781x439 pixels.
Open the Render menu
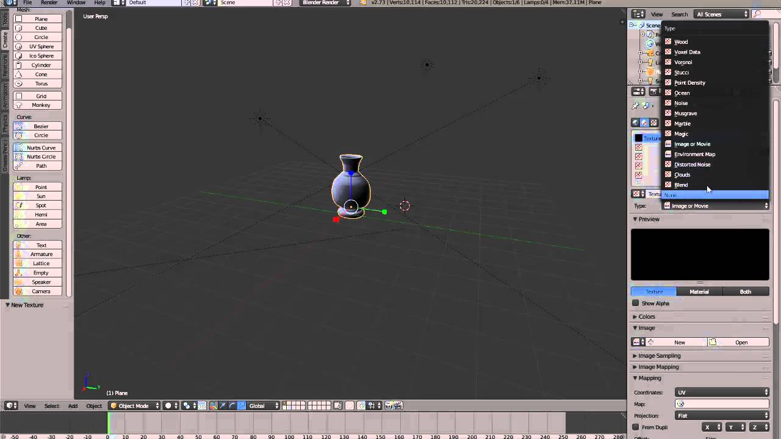pyautogui.click(x=49, y=2)
